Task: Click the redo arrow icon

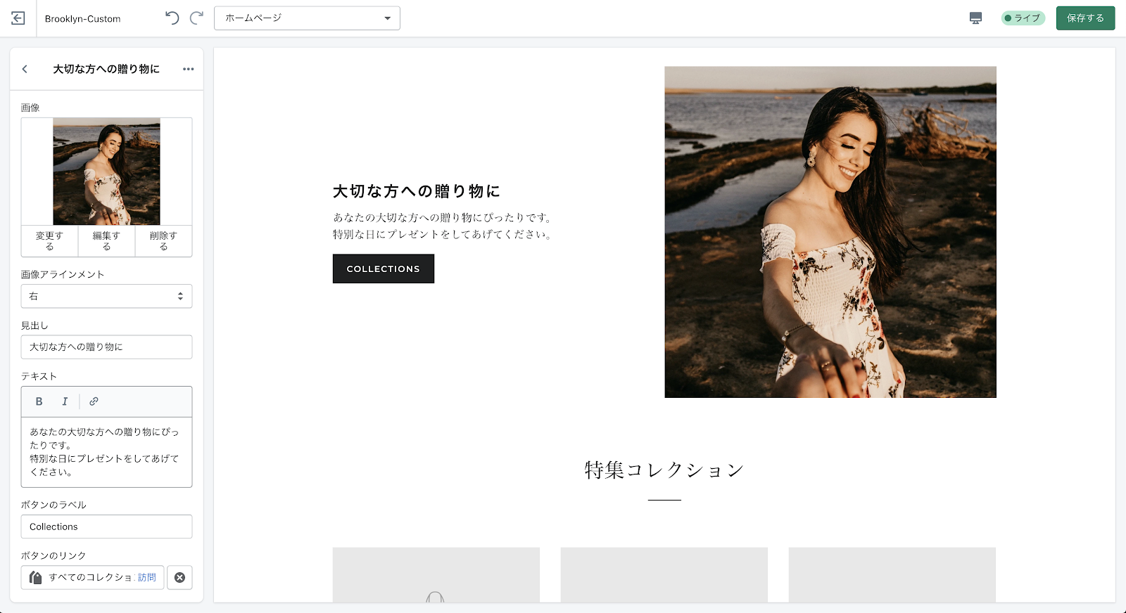Action: 197,18
